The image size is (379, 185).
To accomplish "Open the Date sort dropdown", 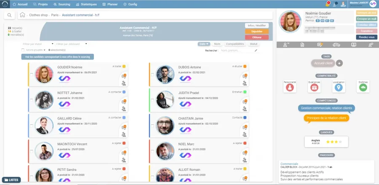I will coord(203,44).
